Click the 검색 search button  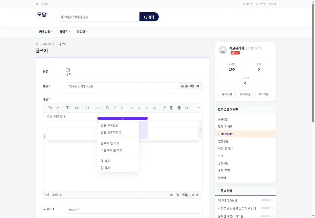click(x=149, y=17)
